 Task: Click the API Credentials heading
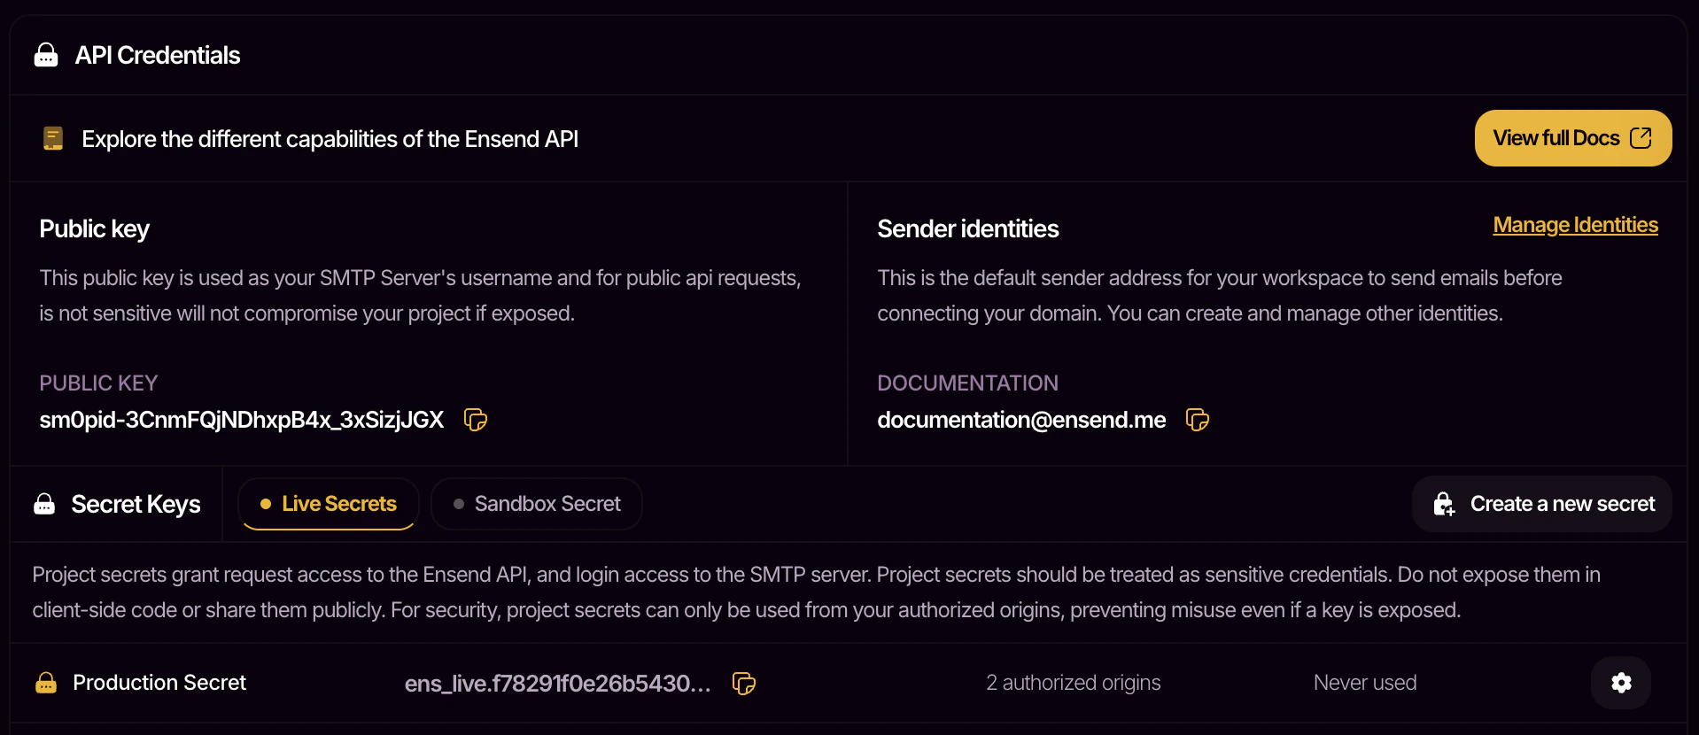pos(158,55)
